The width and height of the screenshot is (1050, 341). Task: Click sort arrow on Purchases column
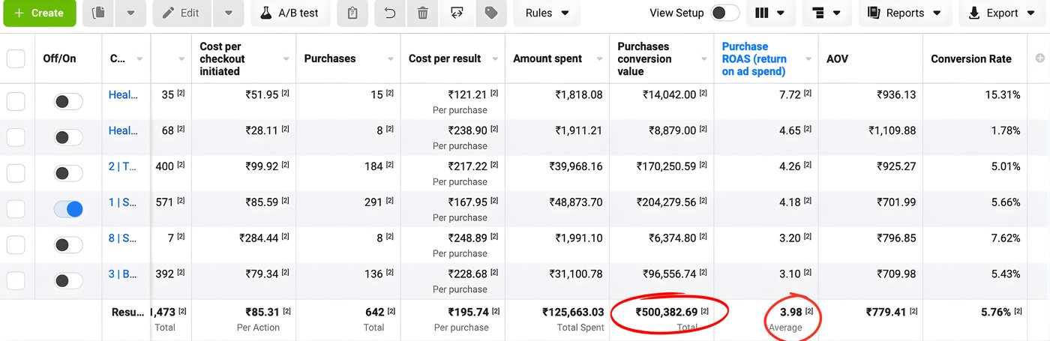pos(391,59)
